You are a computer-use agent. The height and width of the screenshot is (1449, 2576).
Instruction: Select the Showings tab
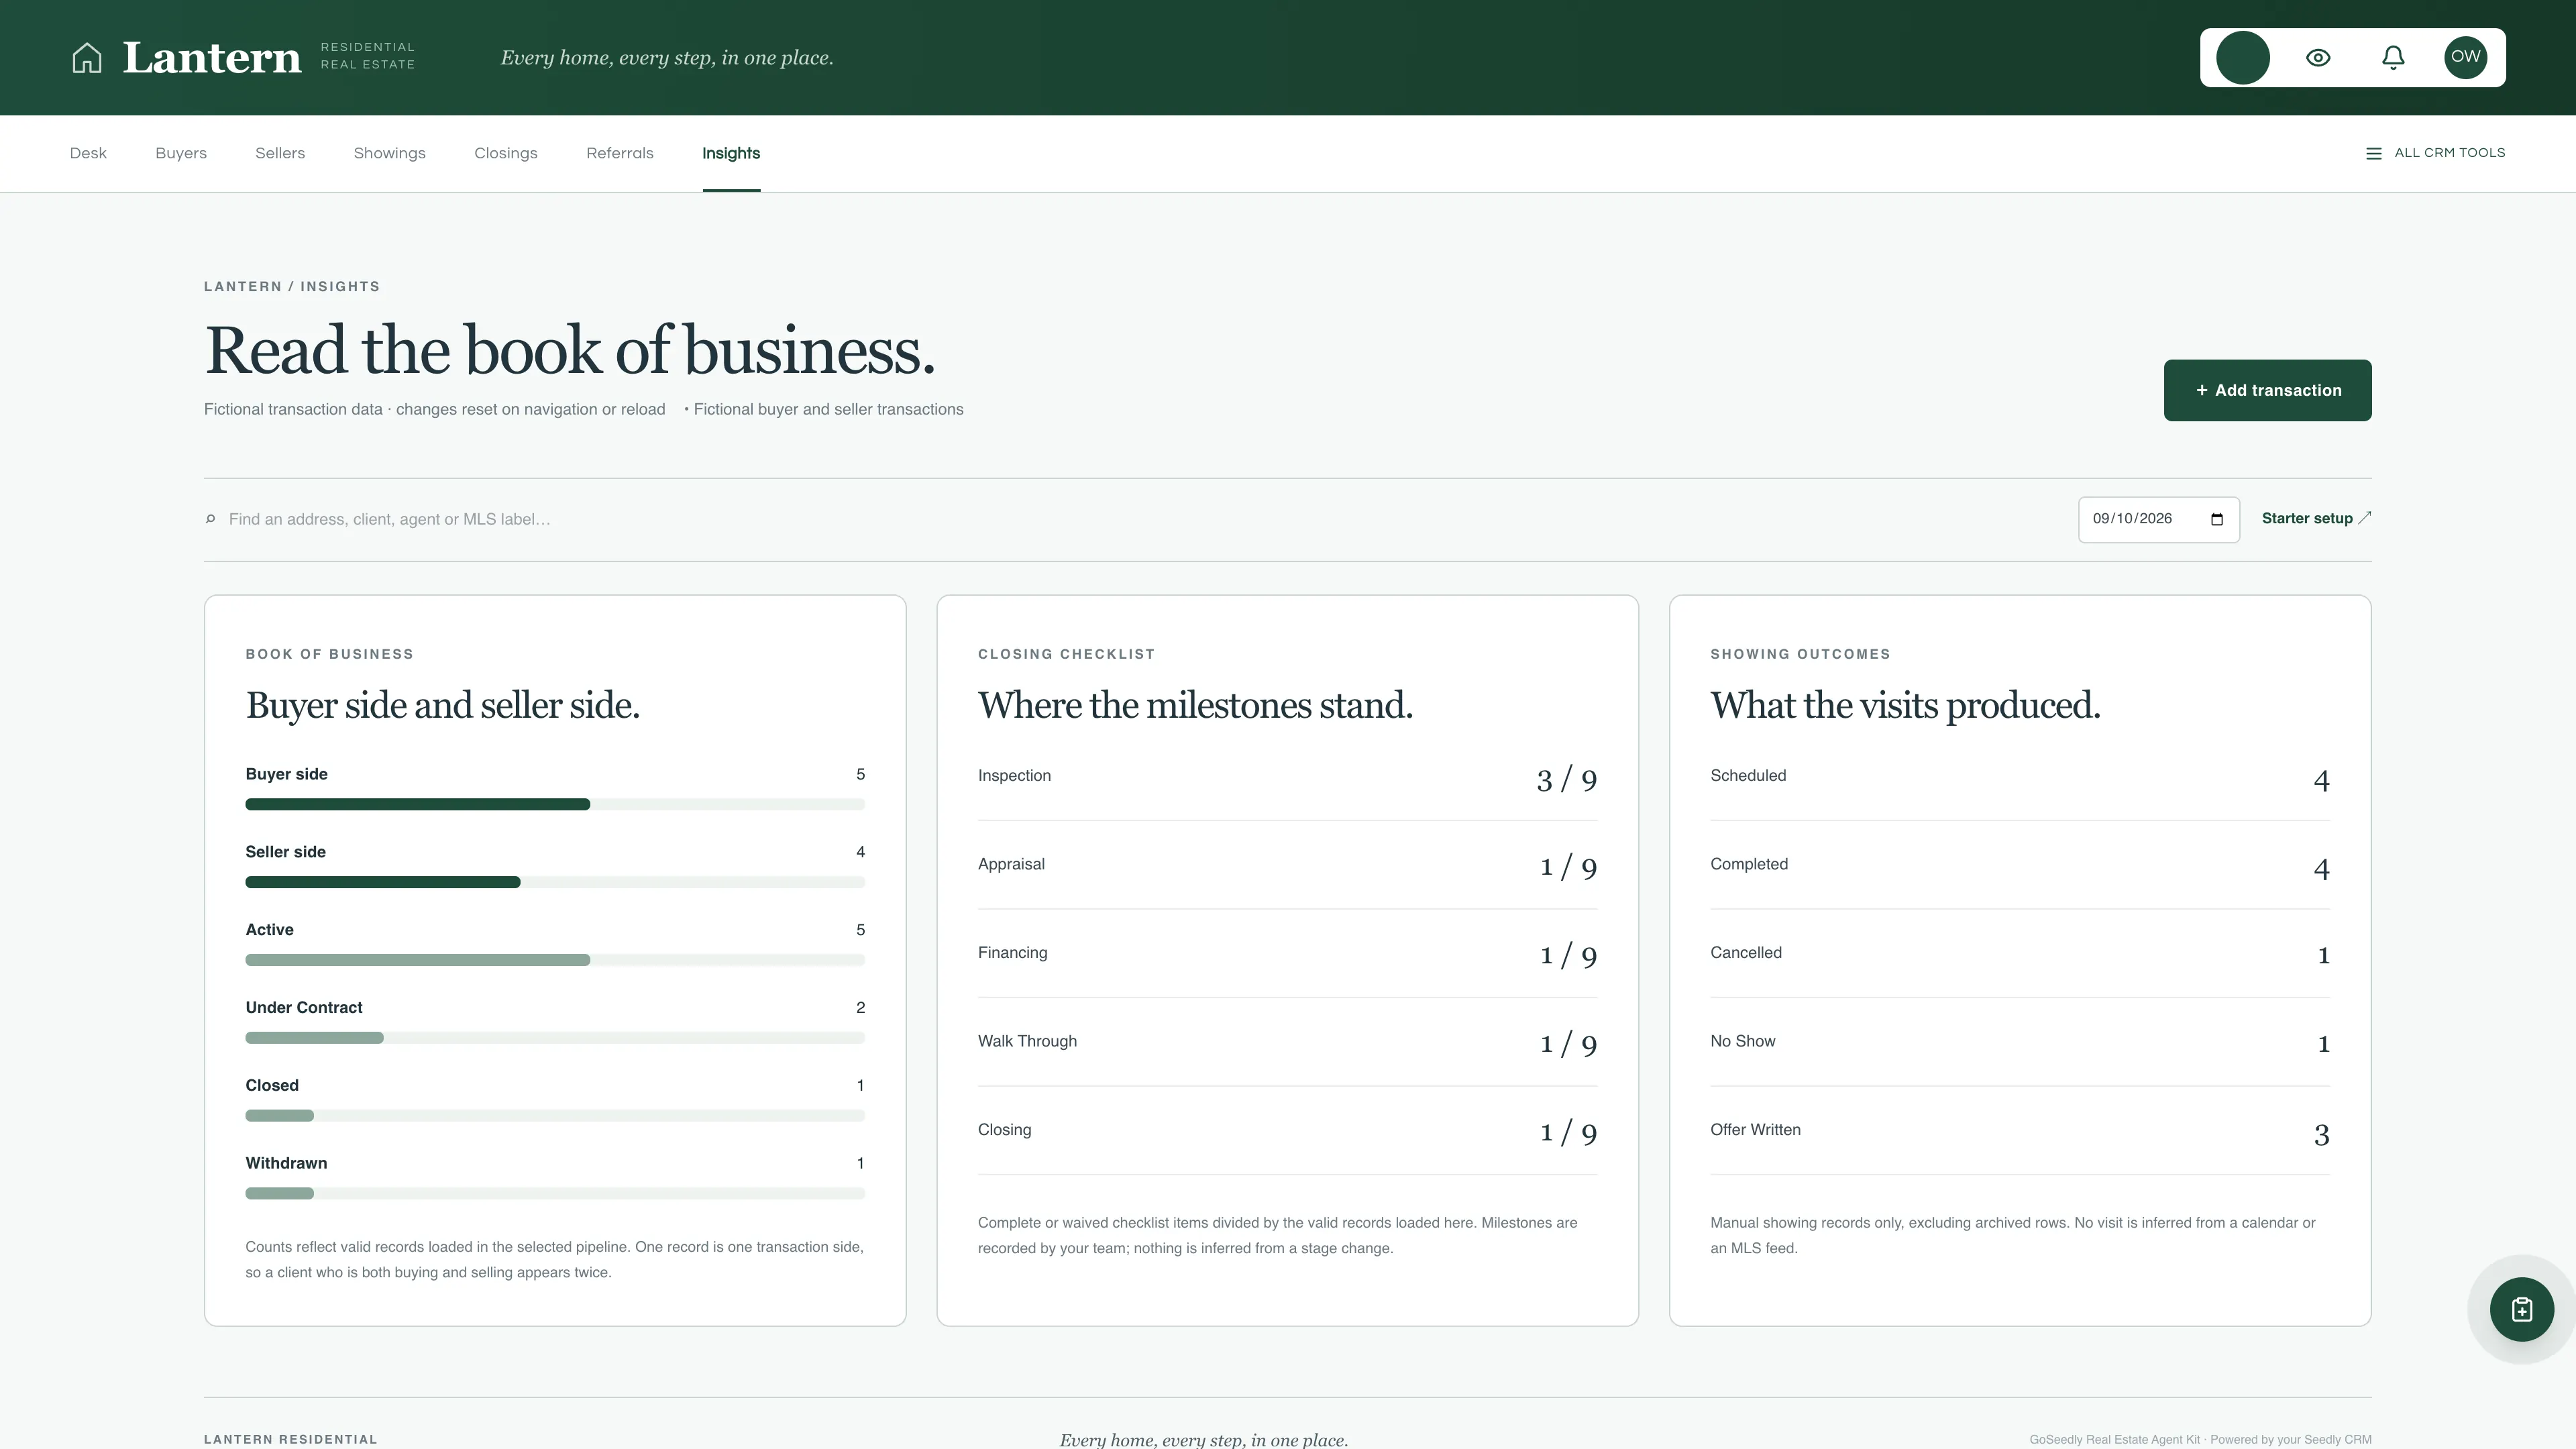390,153
